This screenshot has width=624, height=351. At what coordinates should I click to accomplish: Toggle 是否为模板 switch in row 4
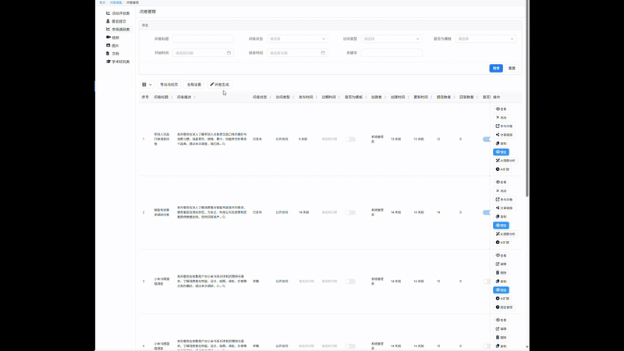click(x=350, y=346)
